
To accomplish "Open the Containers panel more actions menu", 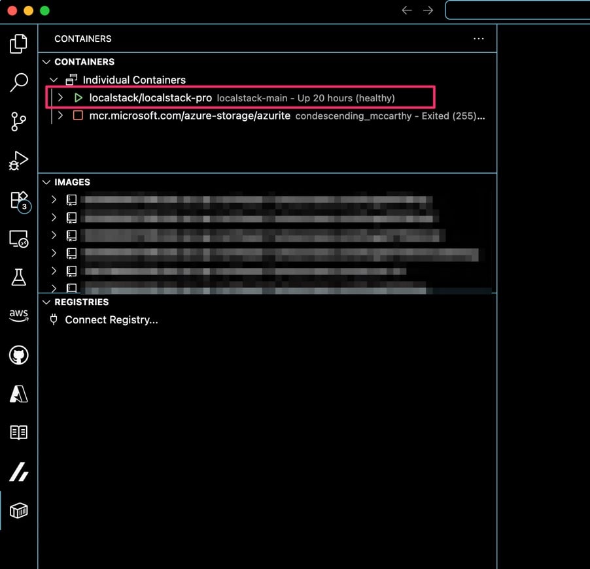I will click(x=478, y=39).
